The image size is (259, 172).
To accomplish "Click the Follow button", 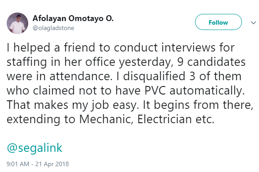I will click(x=218, y=22).
